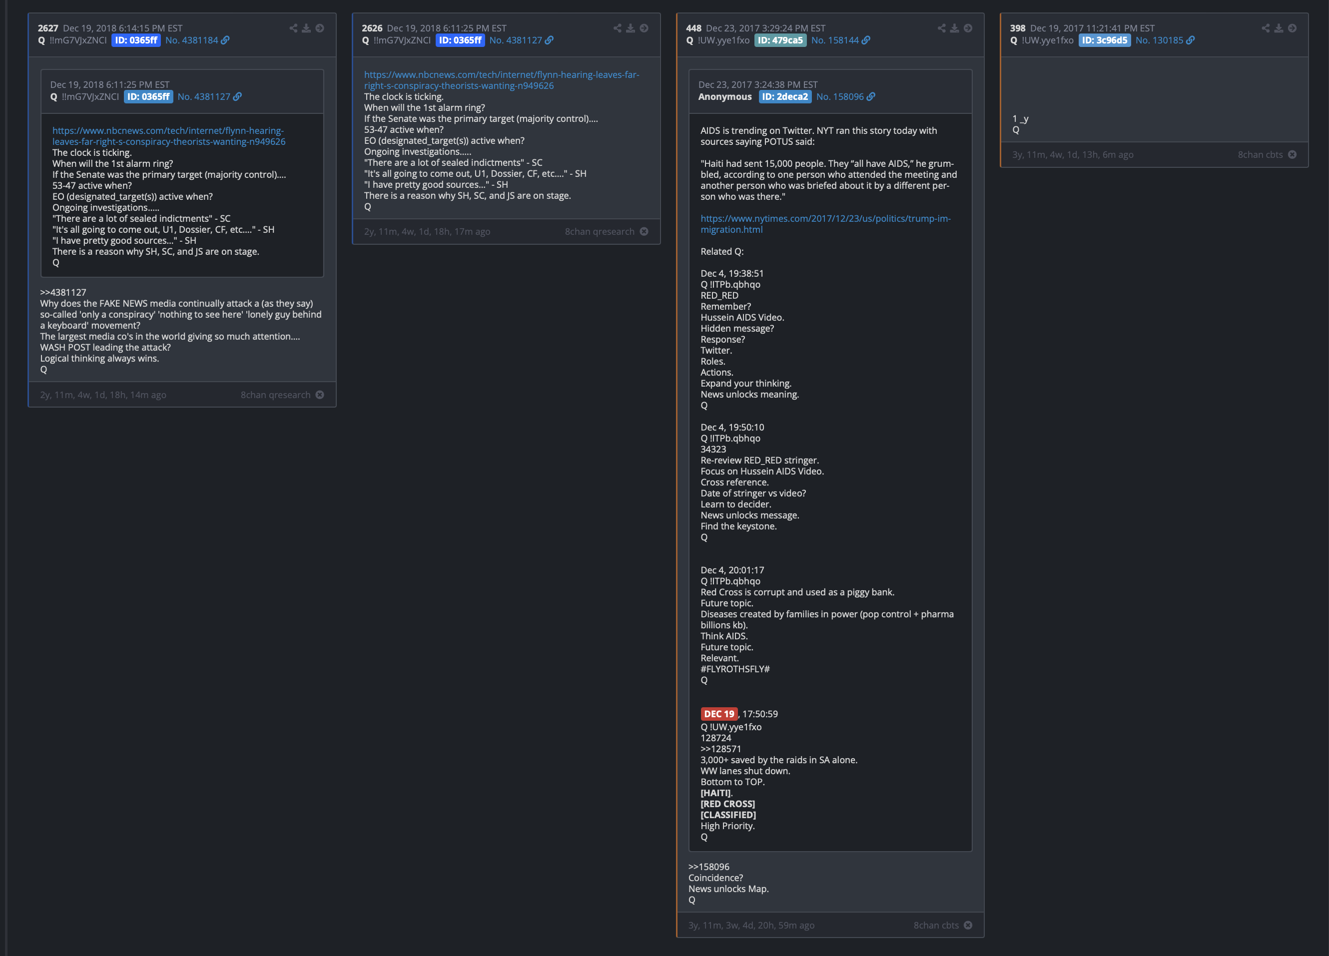1329x956 pixels.
Task: Click '8chan cbts' label in post 398 footer
Action: (1260, 155)
